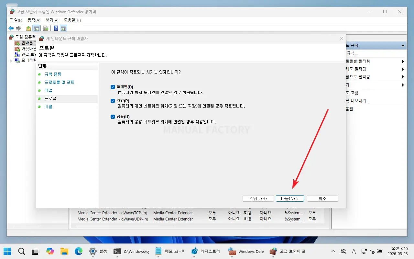Screen dimensions: 414x259
Task: Click the up one level folder icon
Action: (x=28, y=28)
